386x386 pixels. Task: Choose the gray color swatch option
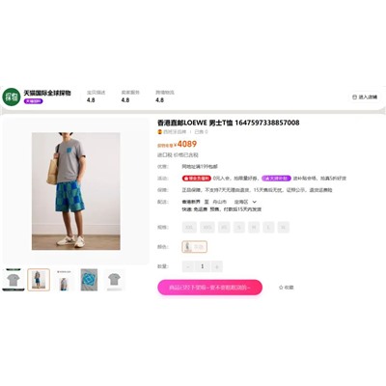tap(194, 247)
